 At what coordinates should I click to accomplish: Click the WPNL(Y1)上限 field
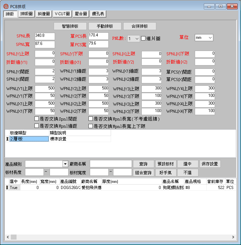pos(45,89)
